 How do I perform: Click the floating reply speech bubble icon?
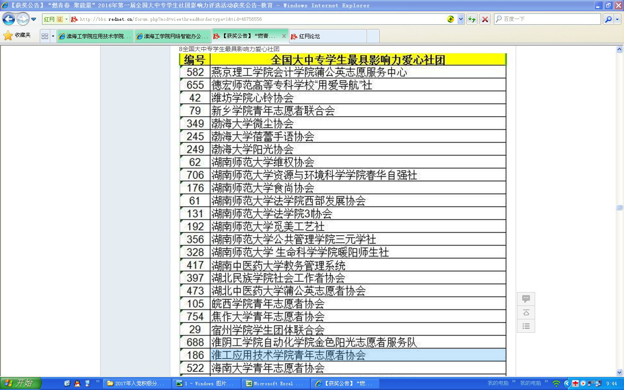pyautogui.click(x=526, y=299)
